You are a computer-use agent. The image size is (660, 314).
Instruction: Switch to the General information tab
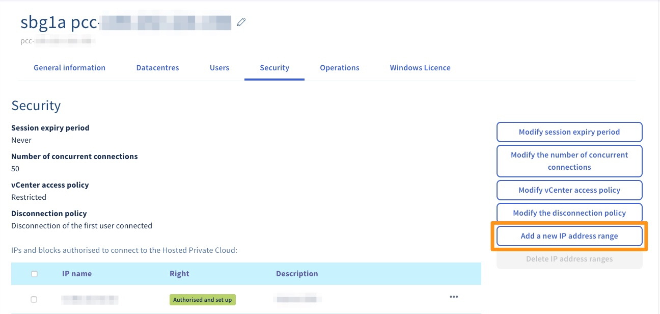click(x=69, y=67)
